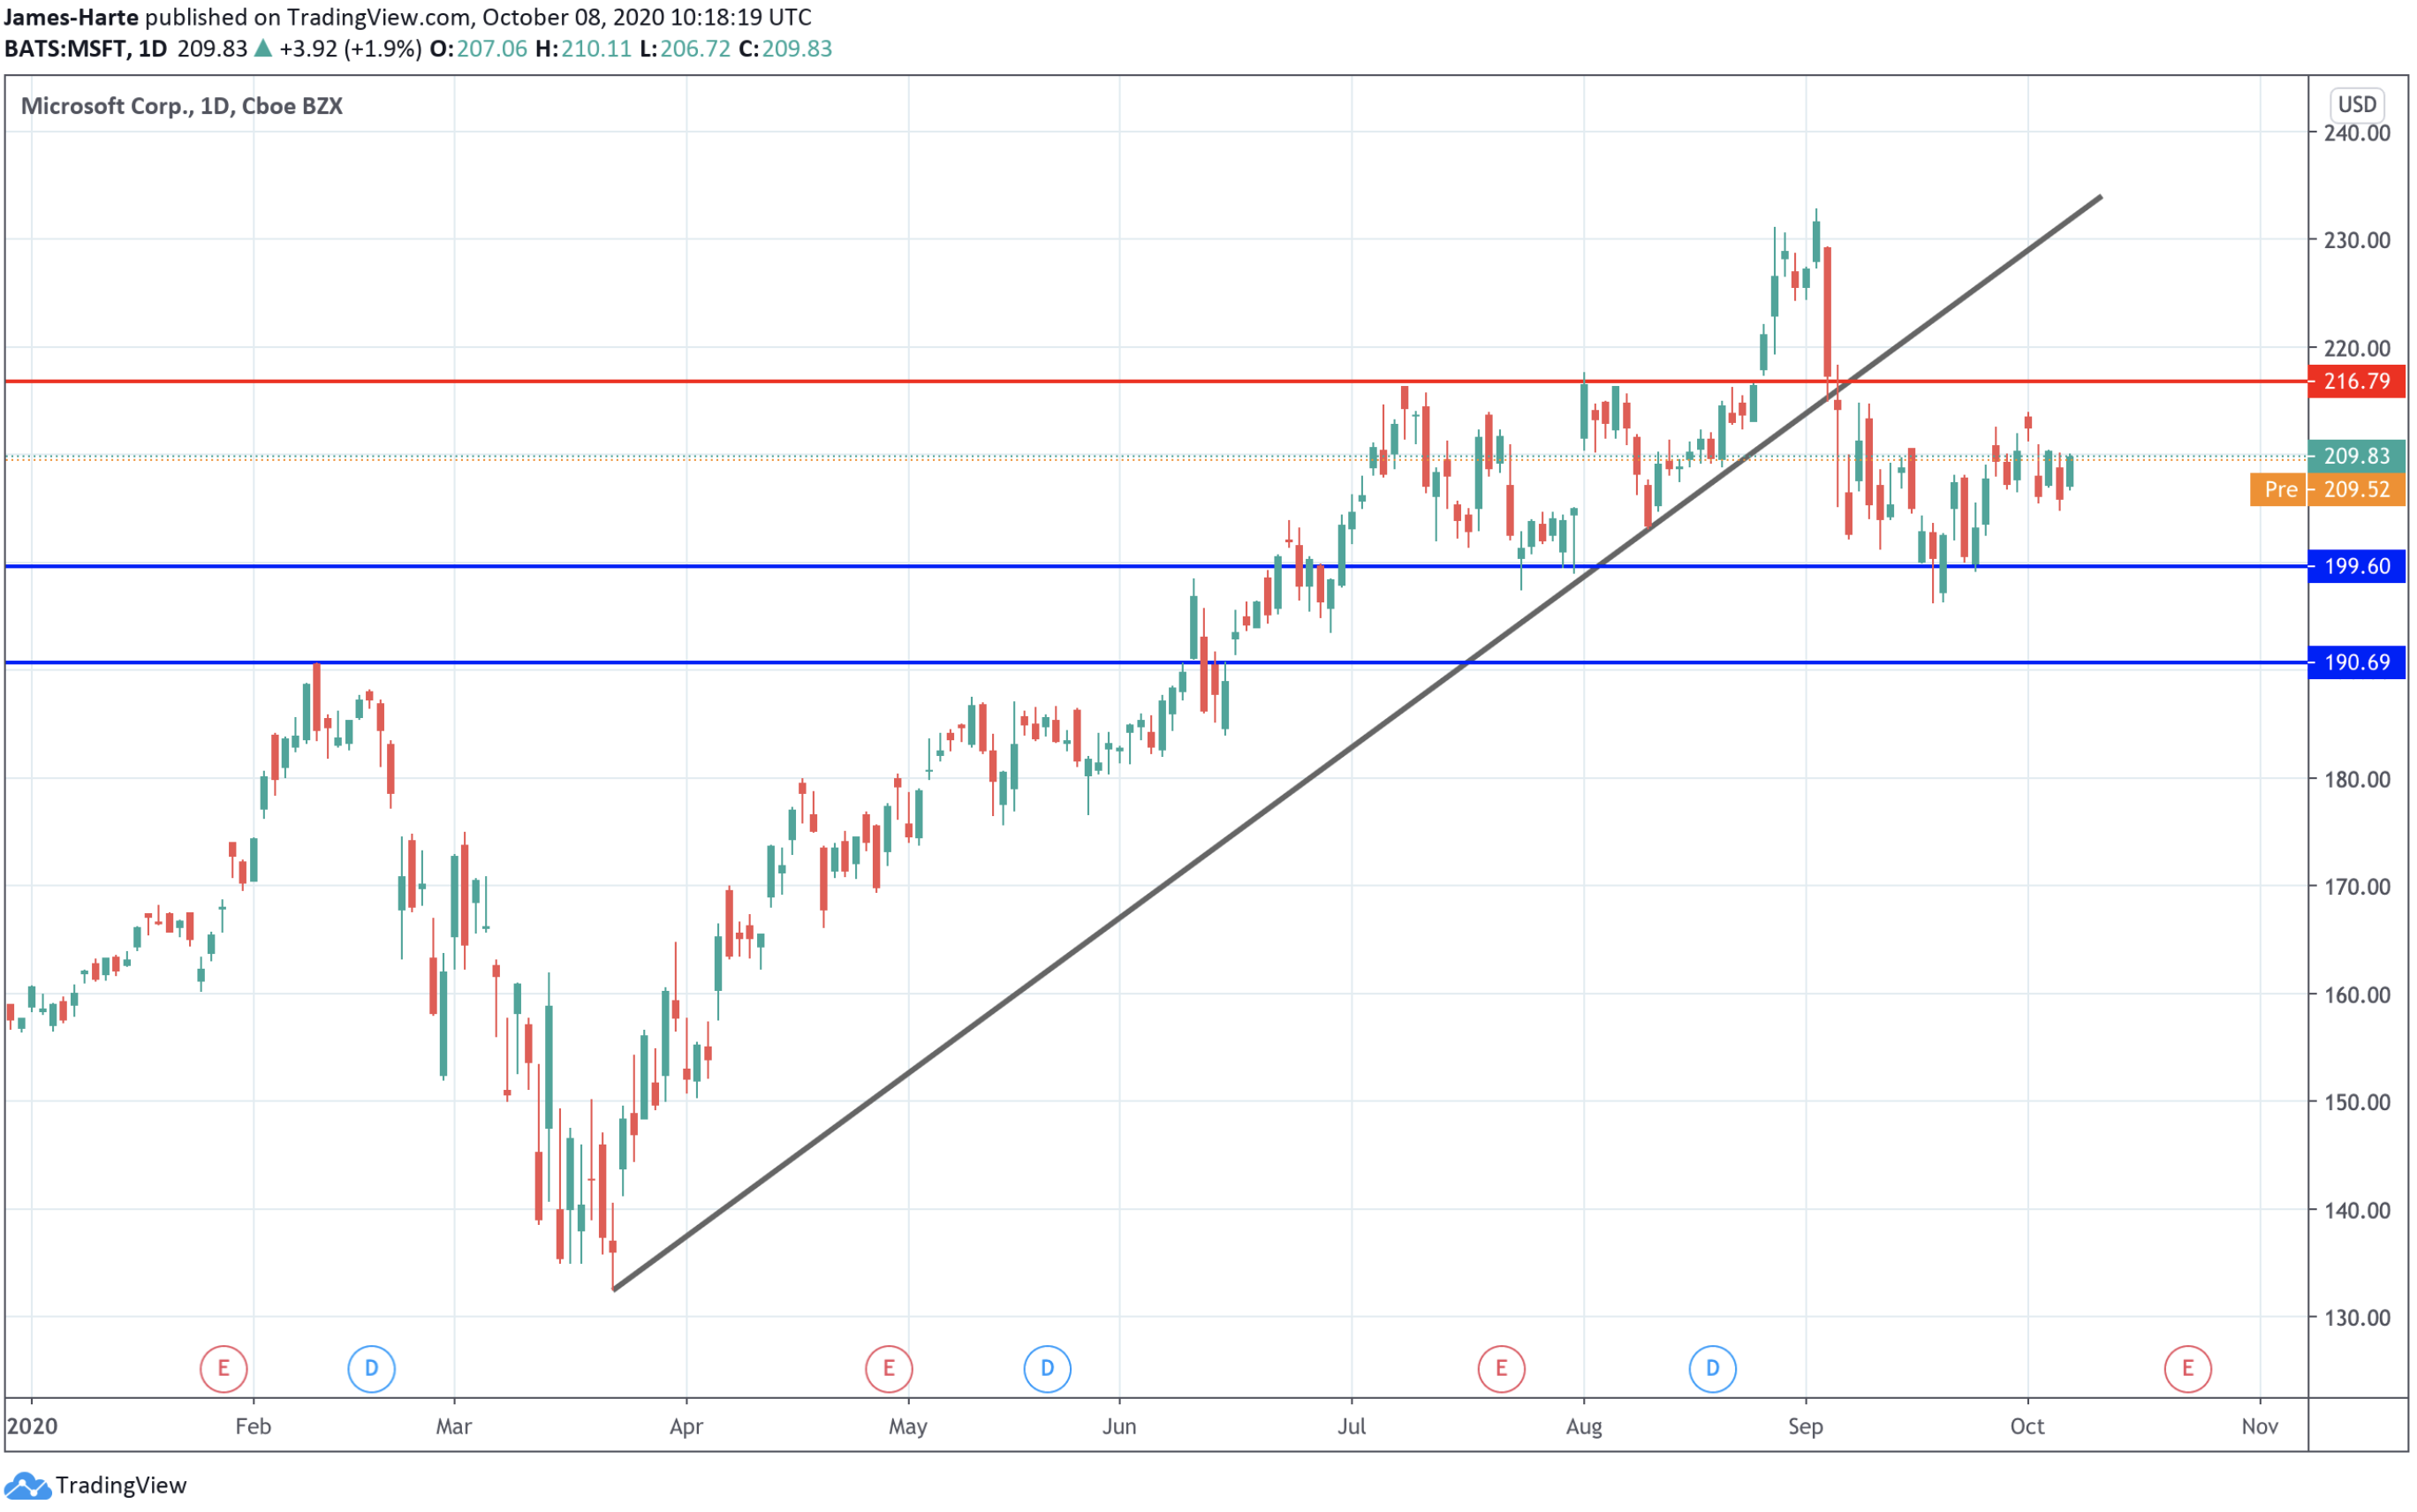2417x1512 pixels.
Task: Click the blue 190.69 price label
Action: click(x=2355, y=662)
